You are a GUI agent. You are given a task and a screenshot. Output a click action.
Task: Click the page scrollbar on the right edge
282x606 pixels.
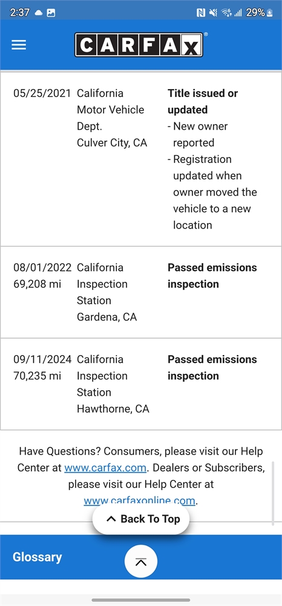click(x=273, y=493)
